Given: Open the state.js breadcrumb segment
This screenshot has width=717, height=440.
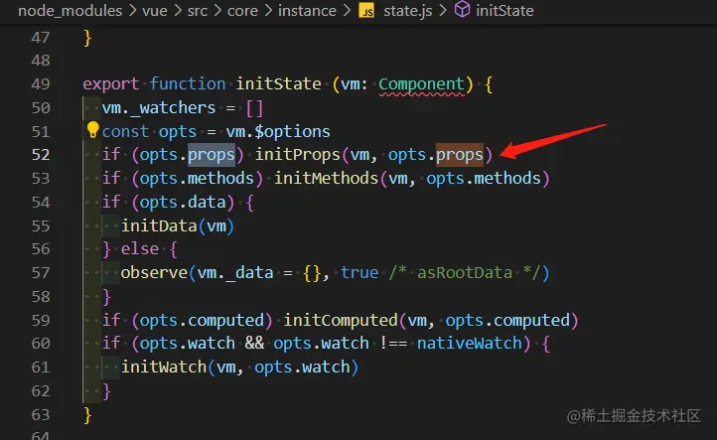Looking at the screenshot, I should pos(407,11).
